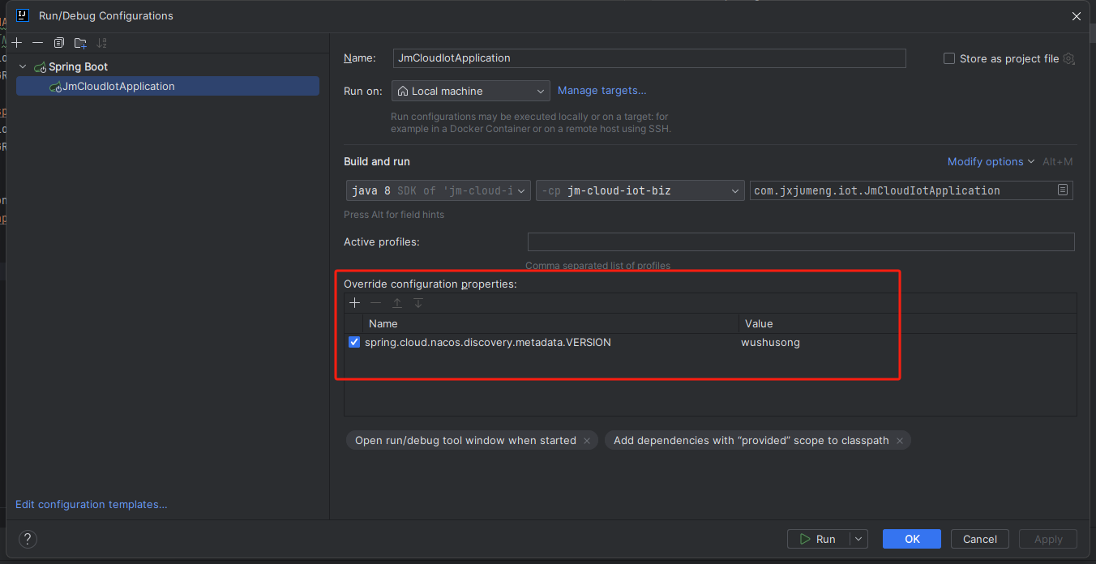Add a new override property row
The width and height of the screenshot is (1096, 564).
pyautogui.click(x=354, y=303)
